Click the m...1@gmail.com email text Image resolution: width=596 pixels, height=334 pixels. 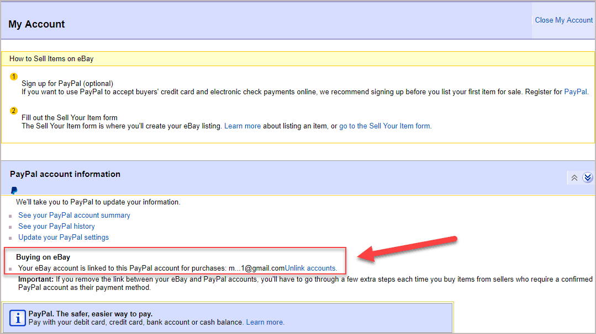pos(256,268)
